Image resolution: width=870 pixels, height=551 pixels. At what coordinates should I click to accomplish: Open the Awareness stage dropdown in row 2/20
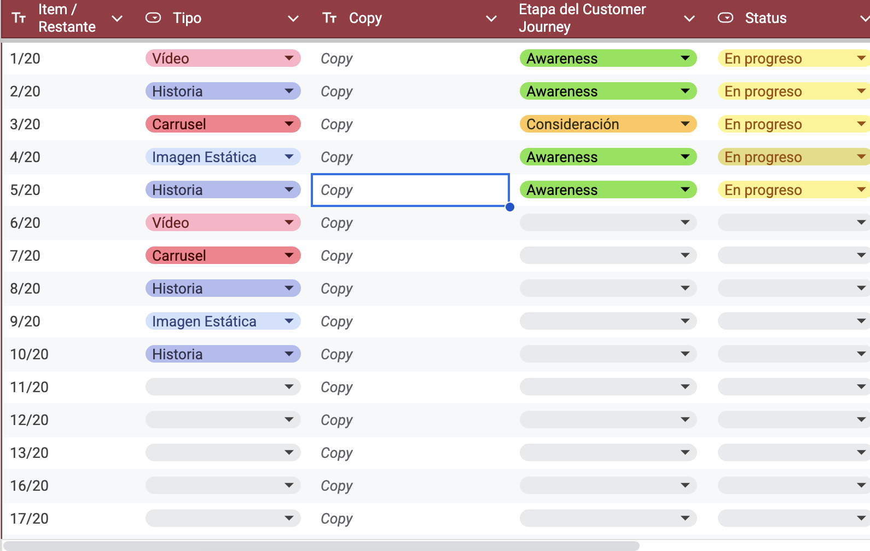[608, 91]
